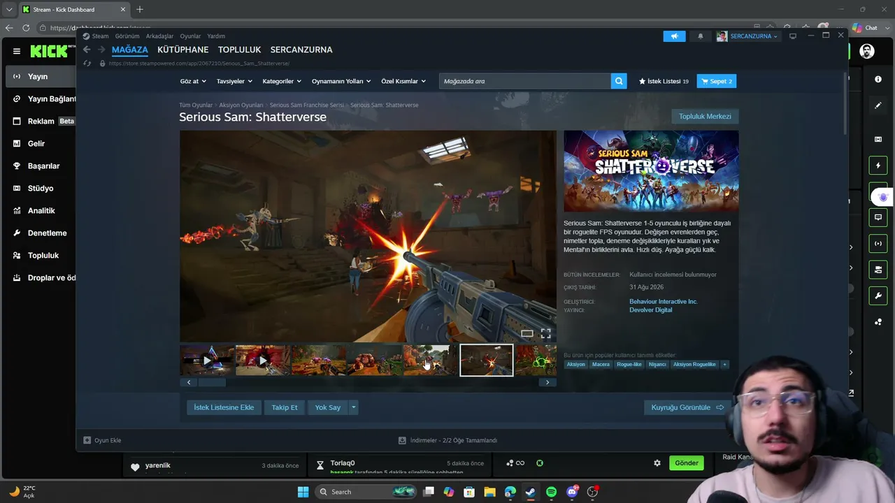This screenshot has width=895, height=503.
Task: Open File Explorer from taskbar
Action: point(489,492)
